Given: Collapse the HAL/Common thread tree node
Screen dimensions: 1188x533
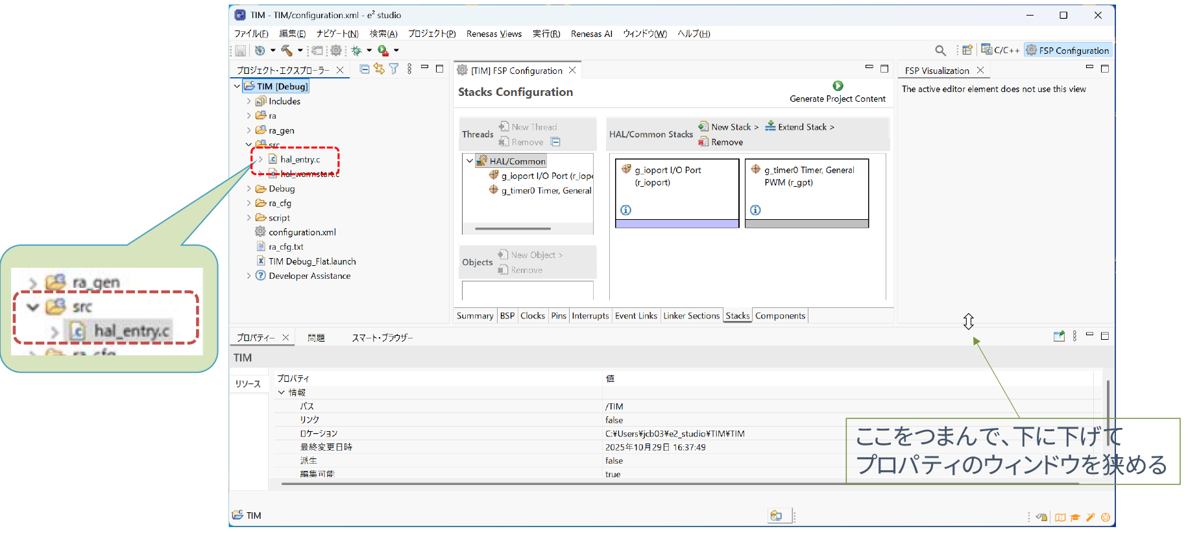Looking at the screenshot, I should click(470, 161).
